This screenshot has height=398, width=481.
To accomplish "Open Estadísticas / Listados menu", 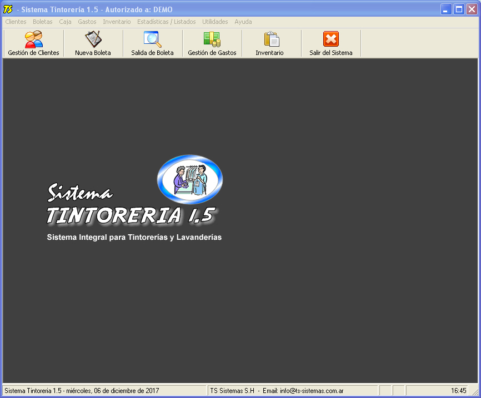I will [166, 22].
